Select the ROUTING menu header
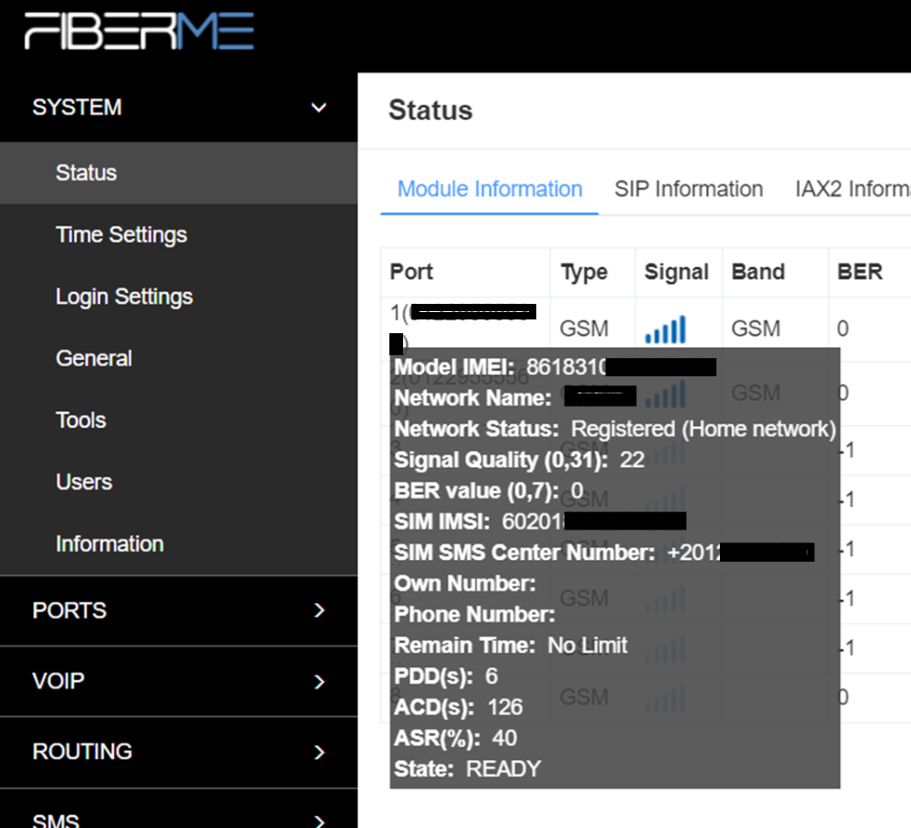Image resolution: width=911 pixels, height=828 pixels. (x=179, y=752)
